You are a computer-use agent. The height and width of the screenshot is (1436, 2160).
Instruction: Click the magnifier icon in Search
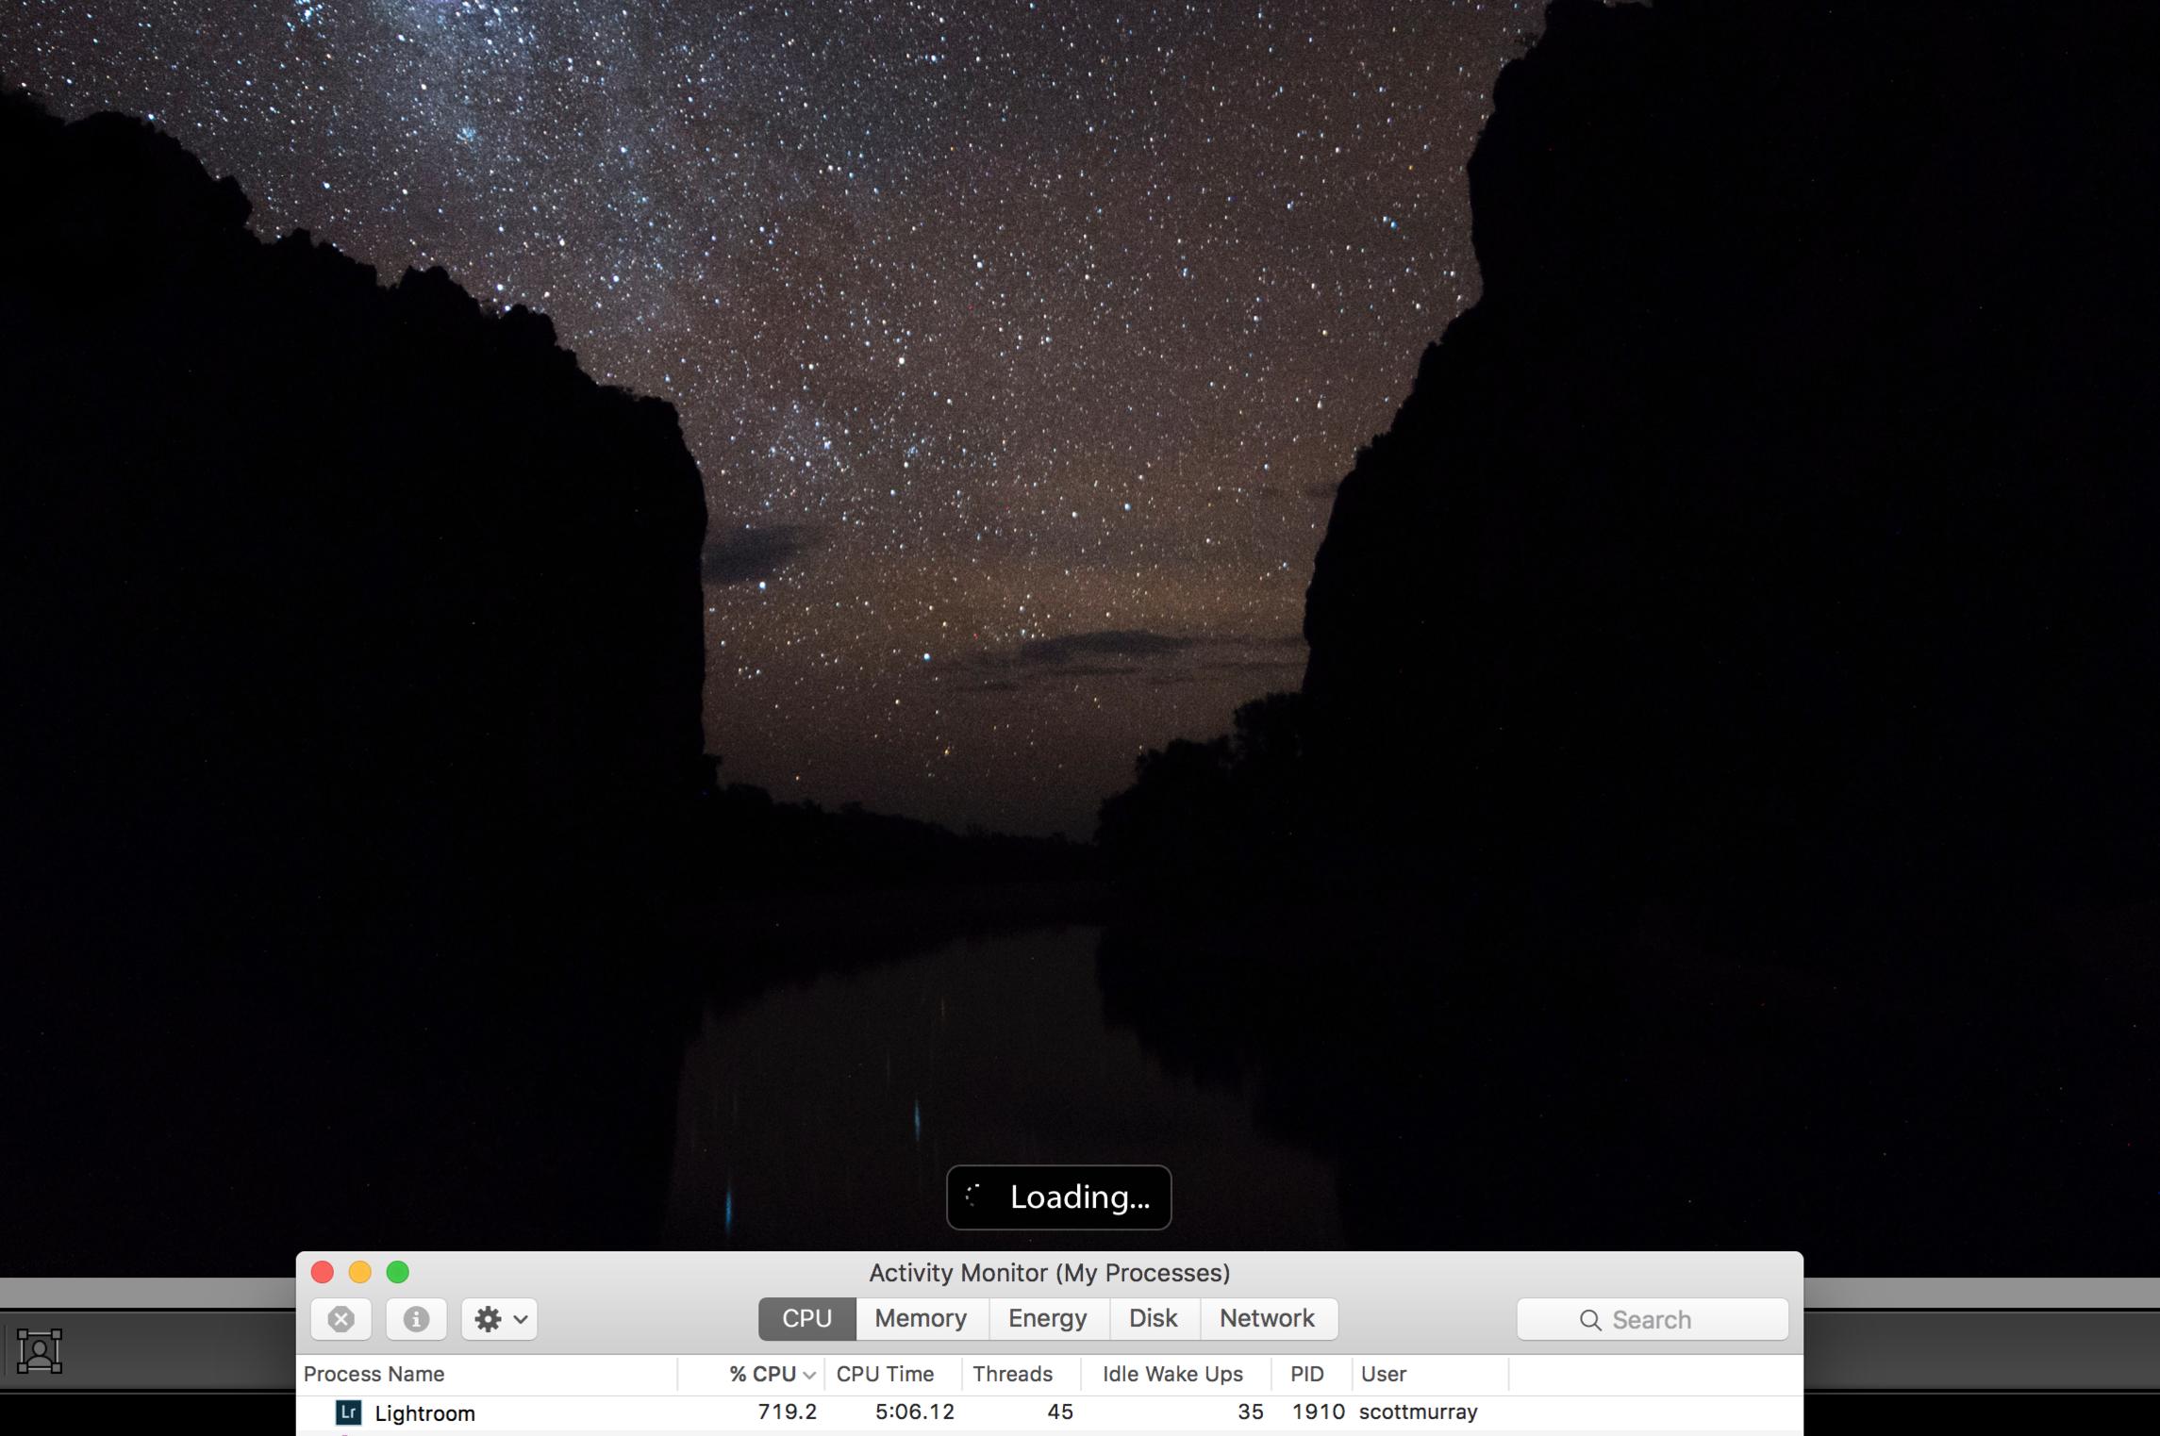[x=1589, y=1320]
